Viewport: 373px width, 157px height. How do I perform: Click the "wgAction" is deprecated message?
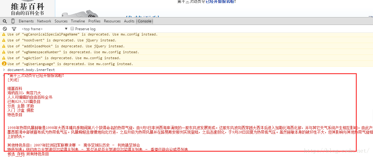[64, 58]
